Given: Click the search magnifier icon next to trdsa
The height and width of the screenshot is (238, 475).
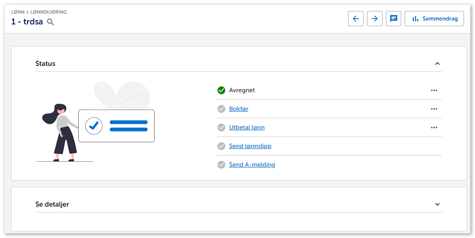Looking at the screenshot, I should pyautogui.click(x=50, y=22).
